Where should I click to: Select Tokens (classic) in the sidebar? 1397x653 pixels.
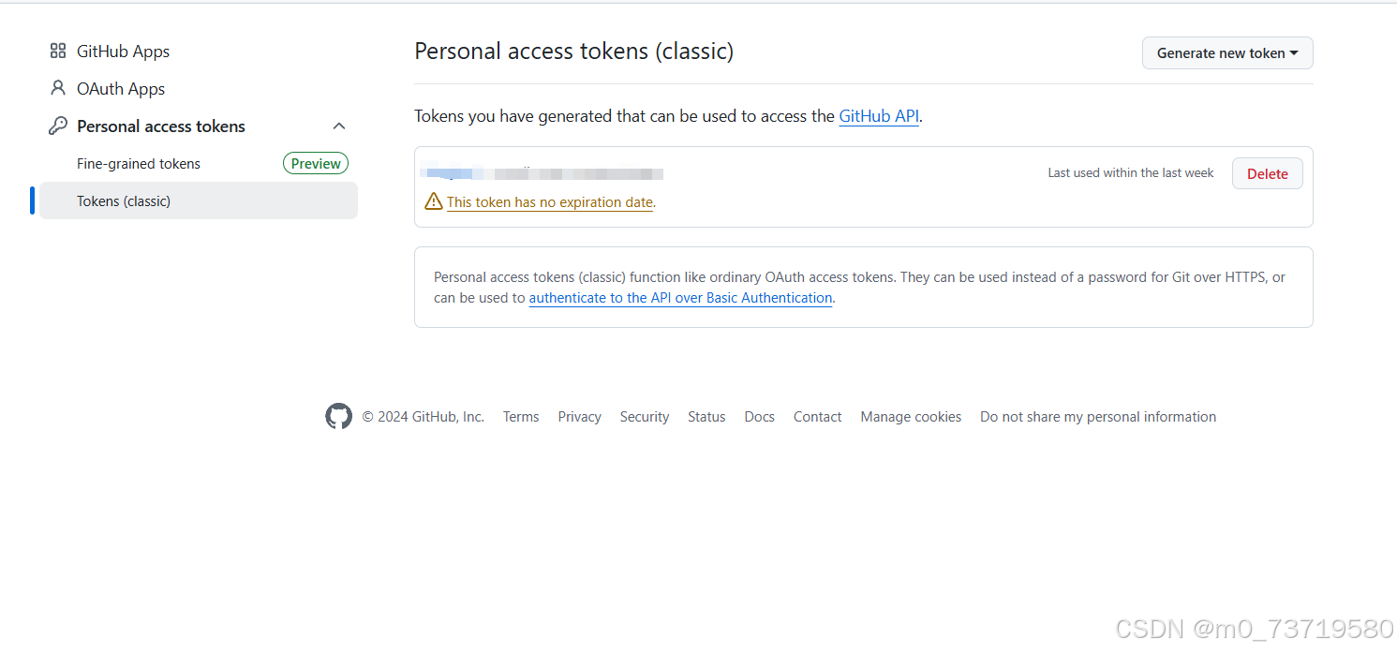pyautogui.click(x=125, y=200)
